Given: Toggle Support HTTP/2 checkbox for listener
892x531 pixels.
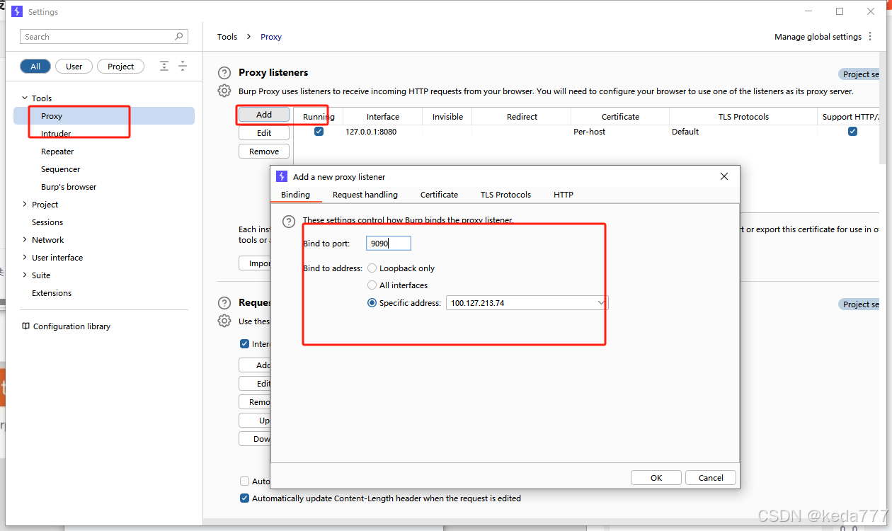Looking at the screenshot, I should 852,132.
